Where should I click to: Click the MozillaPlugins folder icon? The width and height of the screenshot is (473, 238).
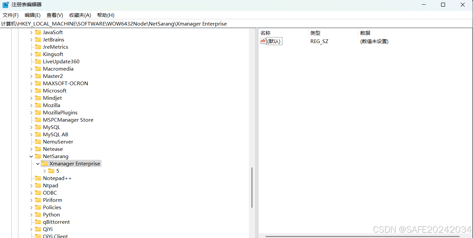coord(38,112)
